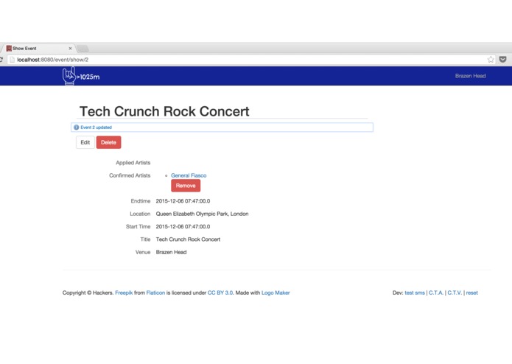The height and width of the screenshot is (364, 512).
Task: Open the Flaticon footer link
Action: (155, 293)
